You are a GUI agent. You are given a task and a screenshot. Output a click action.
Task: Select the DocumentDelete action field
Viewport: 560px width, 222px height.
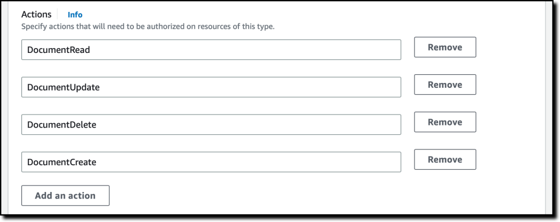point(211,124)
